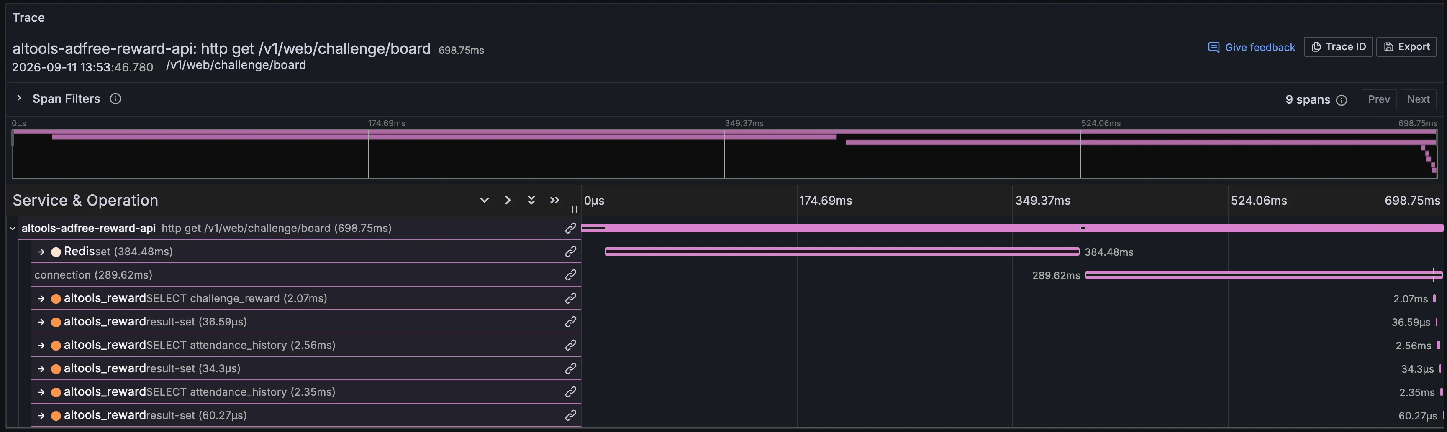Image resolution: width=1447 pixels, height=432 pixels.
Task: Expand the SELECT challenge_reward span
Action: pyautogui.click(x=41, y=298)
